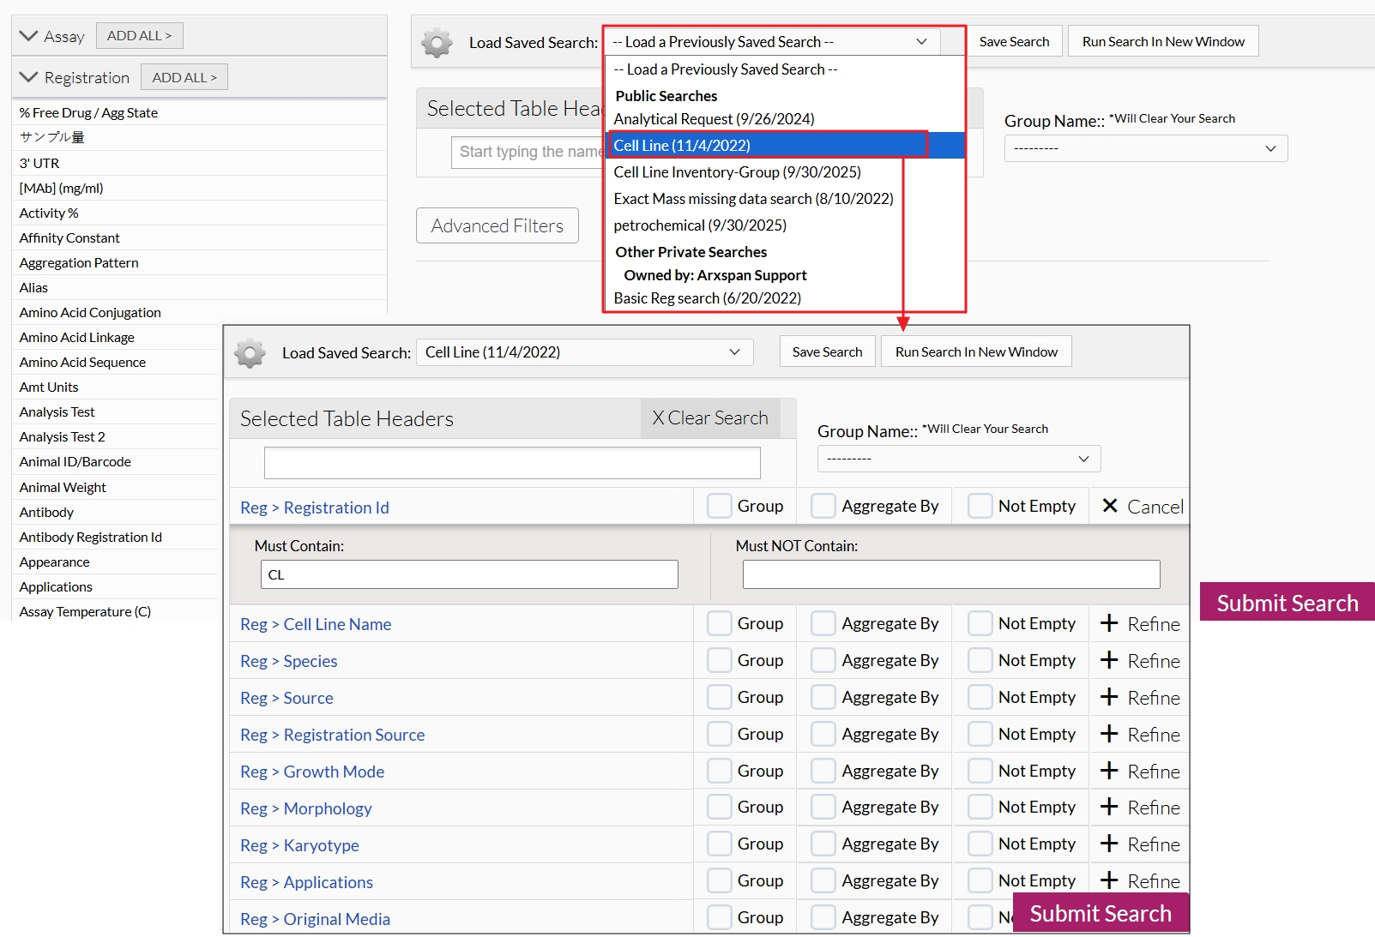This screenshot has height=937, width=1375.
Task: Click plus Refine icon for Cell Line Name
Action: (1110, 623)
